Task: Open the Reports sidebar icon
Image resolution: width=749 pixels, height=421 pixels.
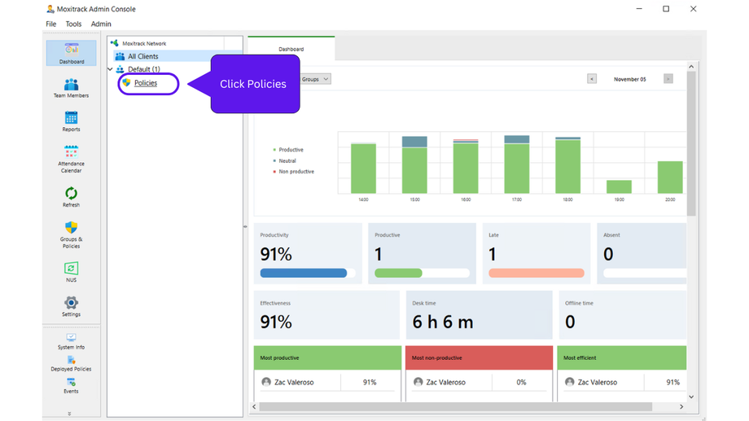Action: click(71, 121)
